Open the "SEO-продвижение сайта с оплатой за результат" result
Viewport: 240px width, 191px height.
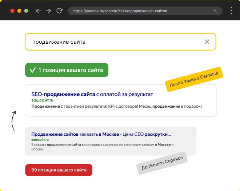[x=92, y=94]
